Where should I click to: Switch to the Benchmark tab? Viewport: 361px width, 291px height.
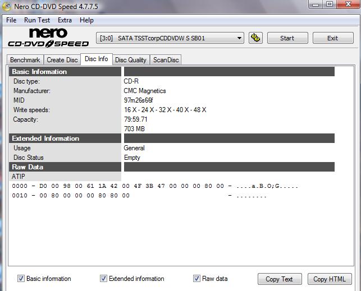[x=25, y=60]
